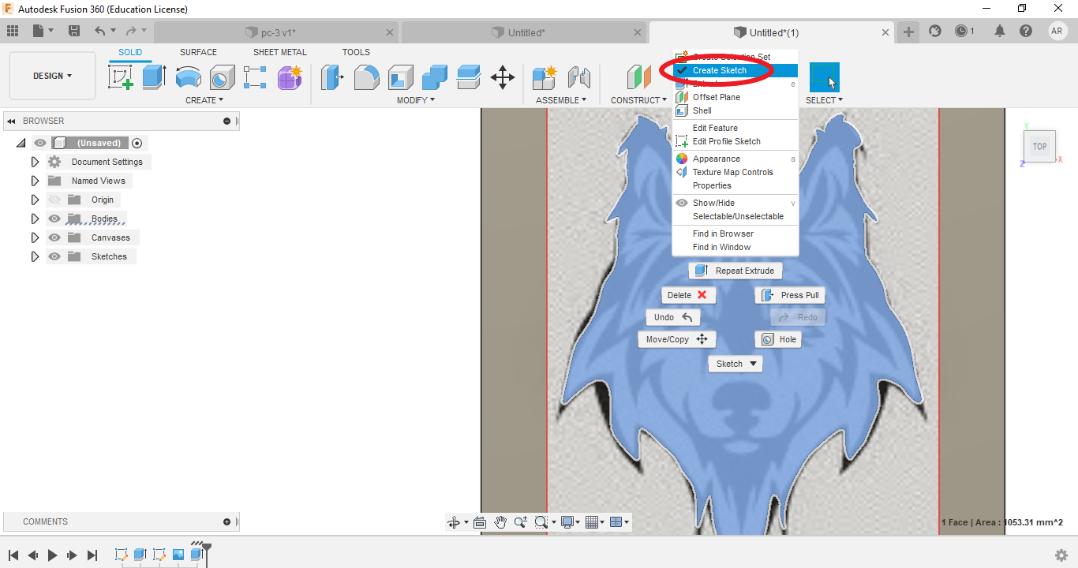
Task: Select the Extrude tool in the toolbar
Action: (154, 77)
